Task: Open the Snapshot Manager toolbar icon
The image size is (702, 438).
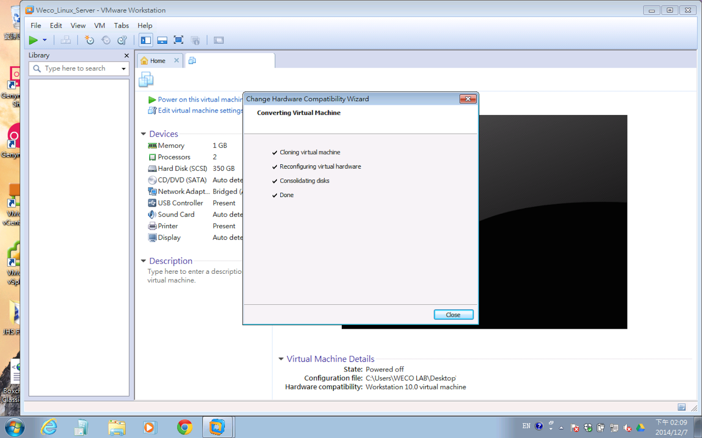Action: (122, 40)
